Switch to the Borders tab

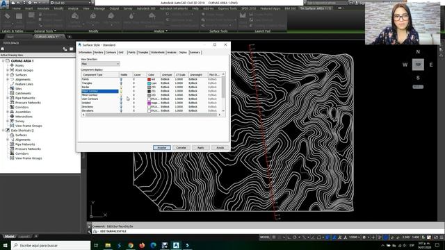click(x=99, y=53)
